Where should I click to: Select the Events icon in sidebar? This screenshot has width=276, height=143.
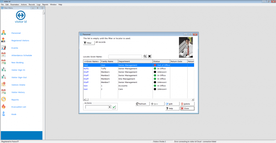click(4, 48)
